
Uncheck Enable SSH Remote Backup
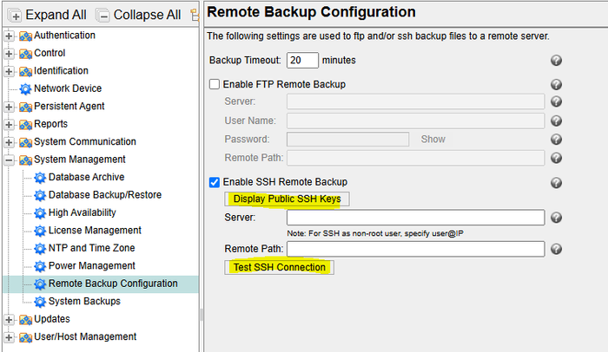pos(215,182)
